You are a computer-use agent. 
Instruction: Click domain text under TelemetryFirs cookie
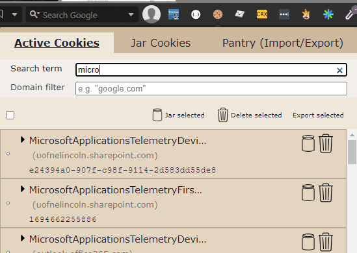point(95,205)
